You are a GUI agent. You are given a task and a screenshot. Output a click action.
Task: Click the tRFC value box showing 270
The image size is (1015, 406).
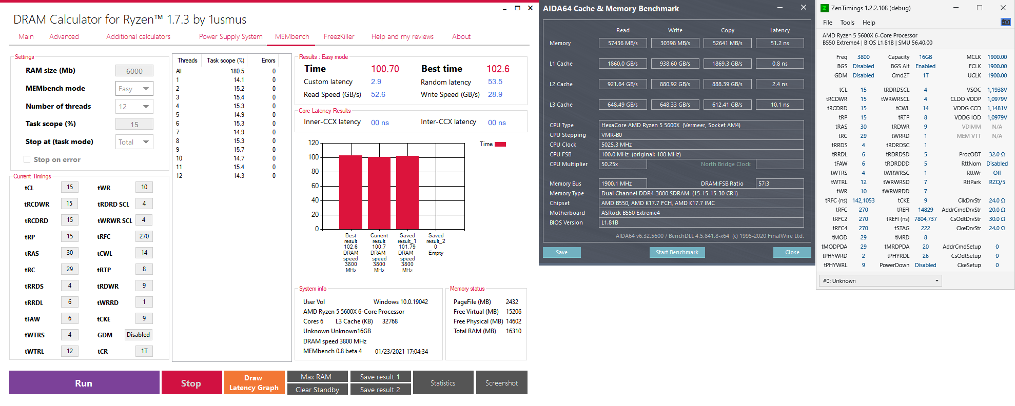pyautogui.click(x=144, y=236)
